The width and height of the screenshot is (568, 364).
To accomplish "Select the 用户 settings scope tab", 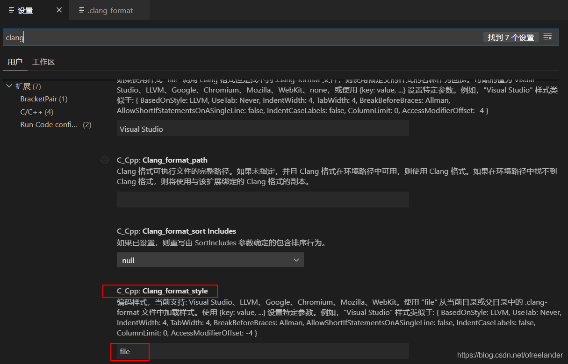I will [15, 62].
